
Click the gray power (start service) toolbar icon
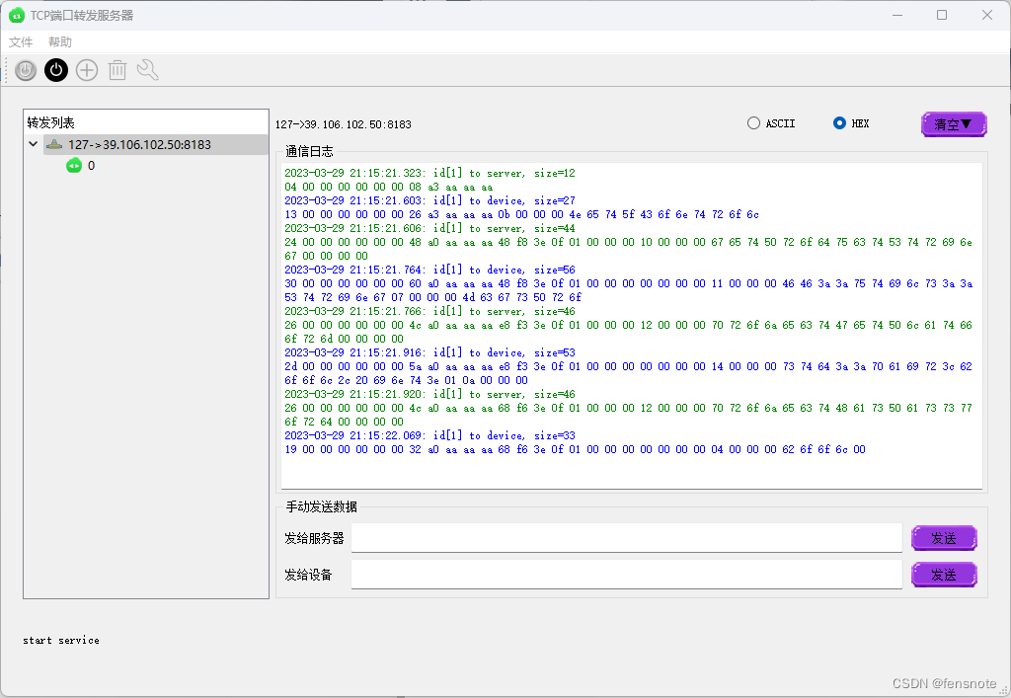tap(26, 70)
